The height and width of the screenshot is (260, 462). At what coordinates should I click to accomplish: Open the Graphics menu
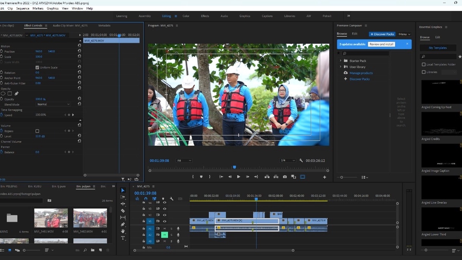tap(52, 9)
